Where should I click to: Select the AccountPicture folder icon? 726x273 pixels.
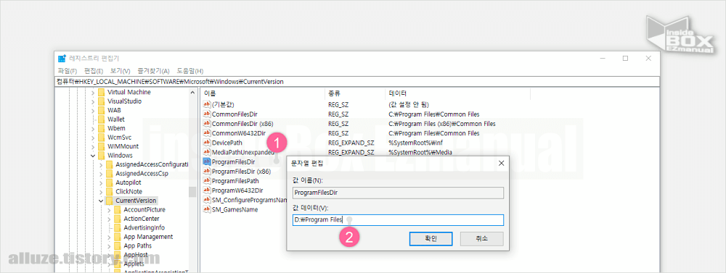[x=117, y=209]
